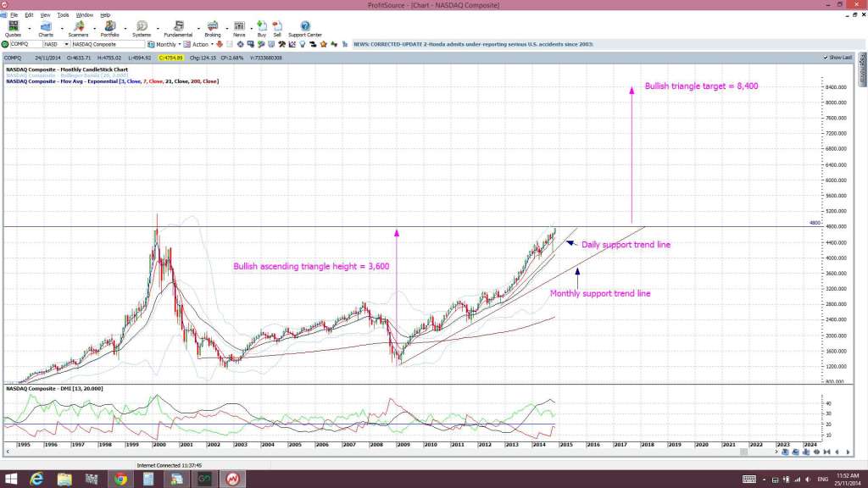Open the Support Center
The height and width of the screenshot is (488, 868).
tap(305, 29)
